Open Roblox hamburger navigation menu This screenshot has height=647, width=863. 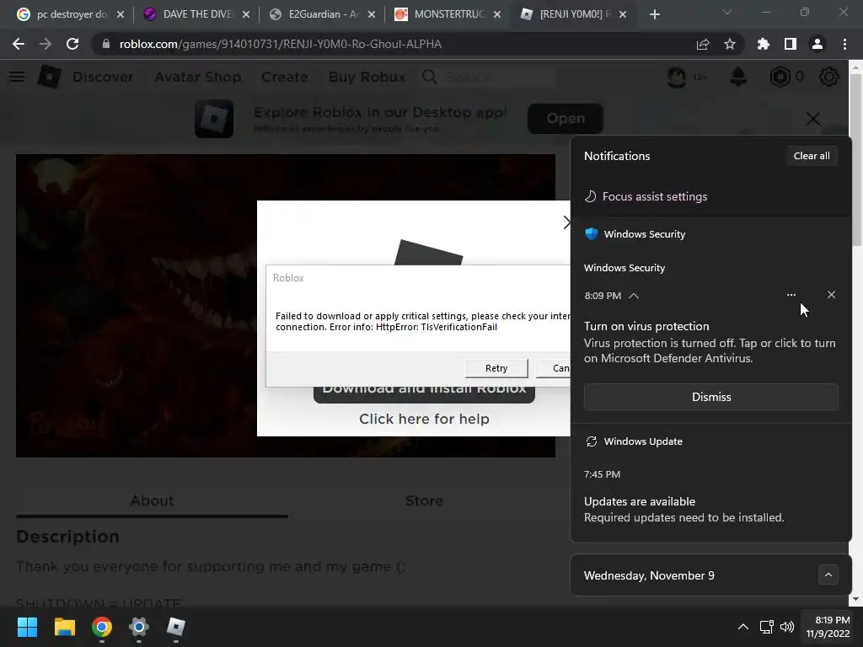click(17, 77)
